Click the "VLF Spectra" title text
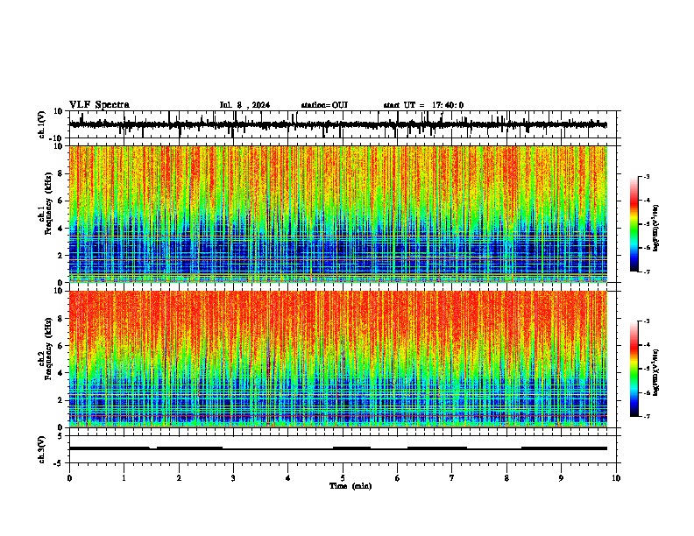This screenshot has height=536, width=694. click(x=99, y=105)
